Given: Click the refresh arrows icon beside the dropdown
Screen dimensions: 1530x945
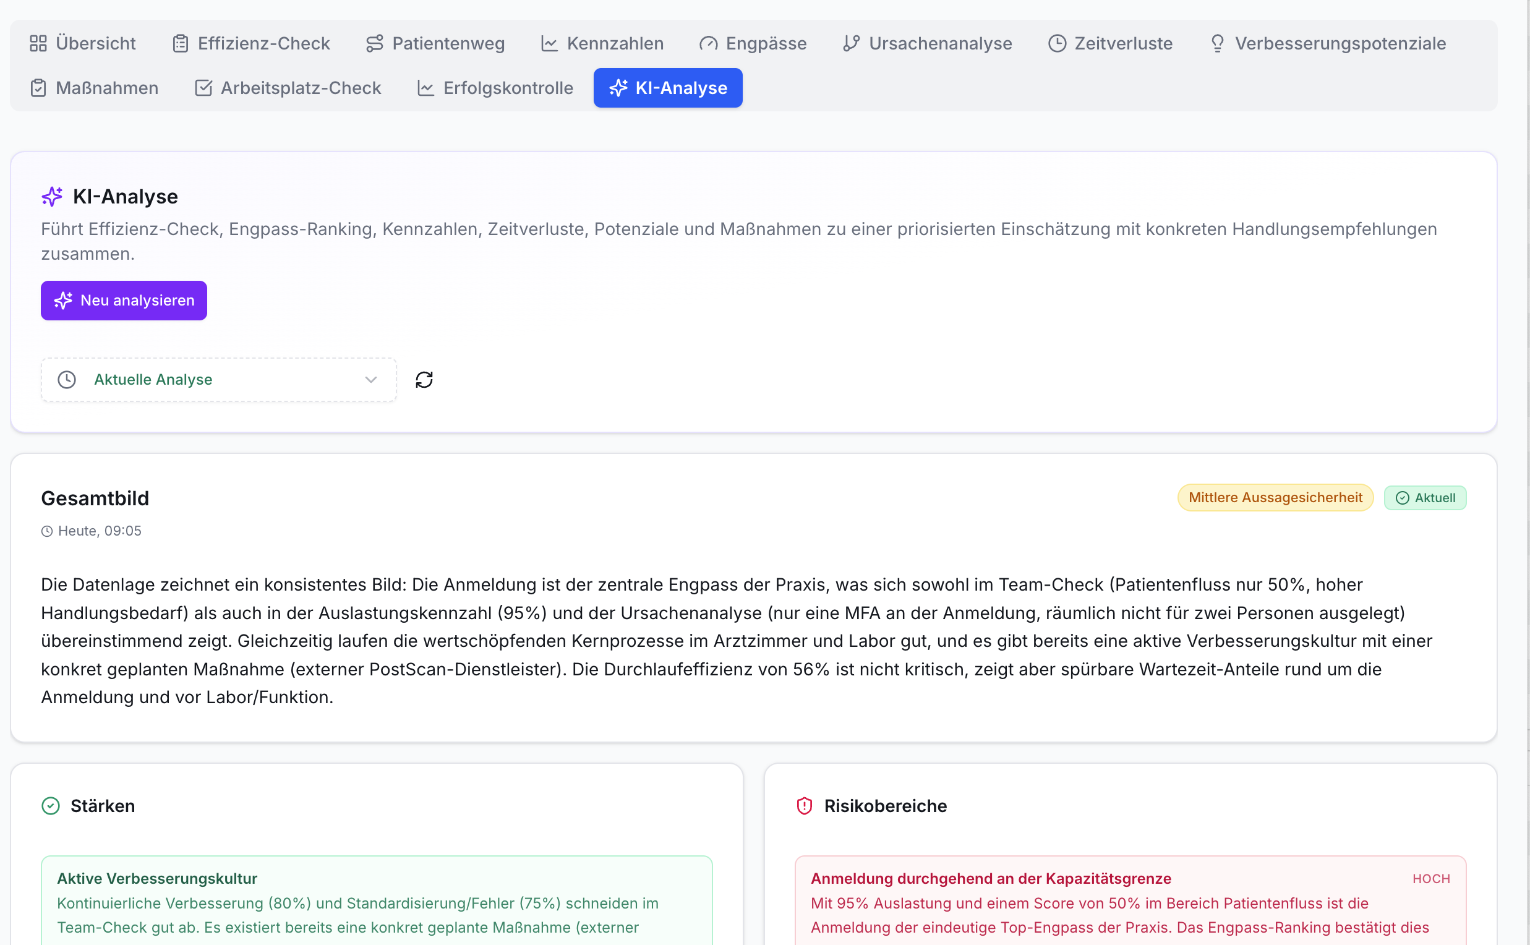Looking at the screenshot, I should (424, 380).
